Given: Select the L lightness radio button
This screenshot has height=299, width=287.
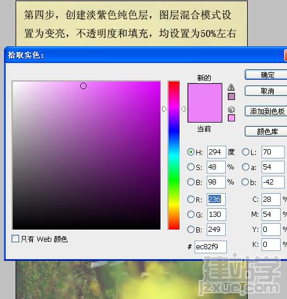Looking at the screenshot, I should [x=245, y=152].
